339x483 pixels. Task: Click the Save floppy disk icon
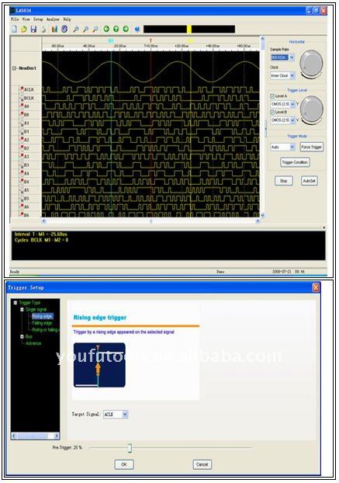[33, 30]
